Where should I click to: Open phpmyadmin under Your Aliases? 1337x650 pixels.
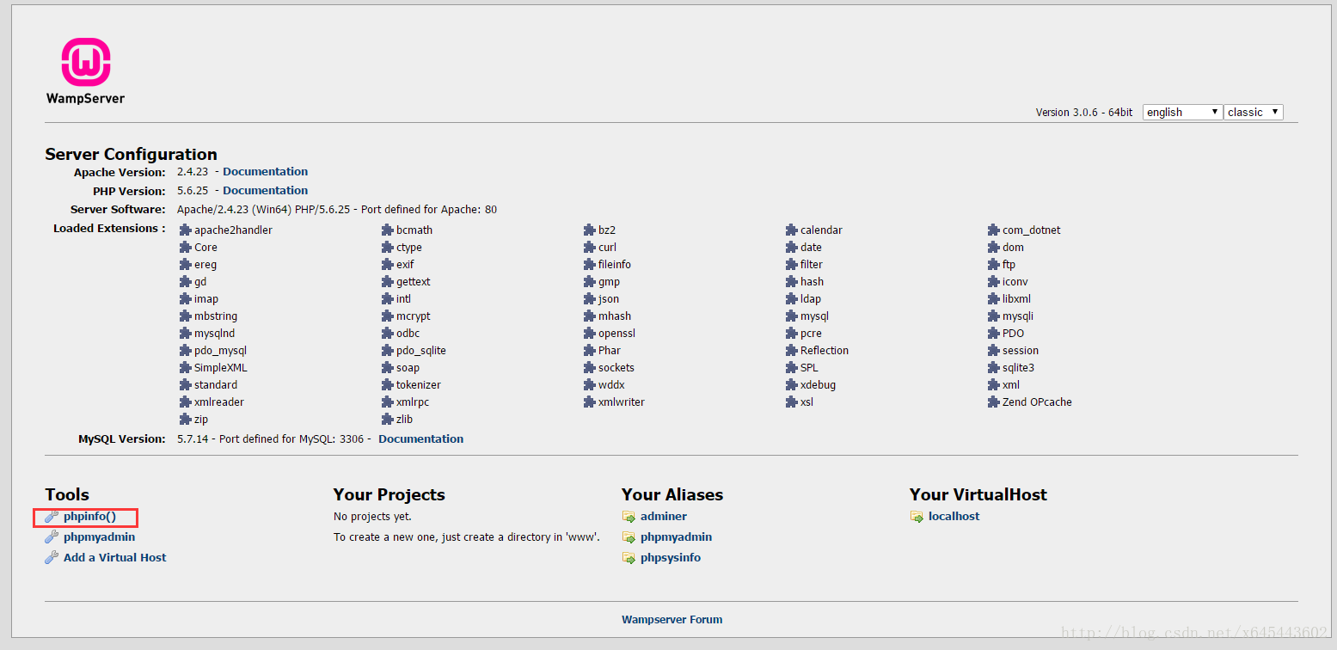pyautogui.click(x=676, y=537)
